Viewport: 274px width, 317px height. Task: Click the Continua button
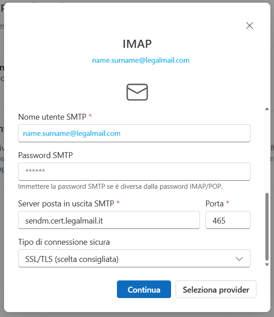[x=144, y=290]
